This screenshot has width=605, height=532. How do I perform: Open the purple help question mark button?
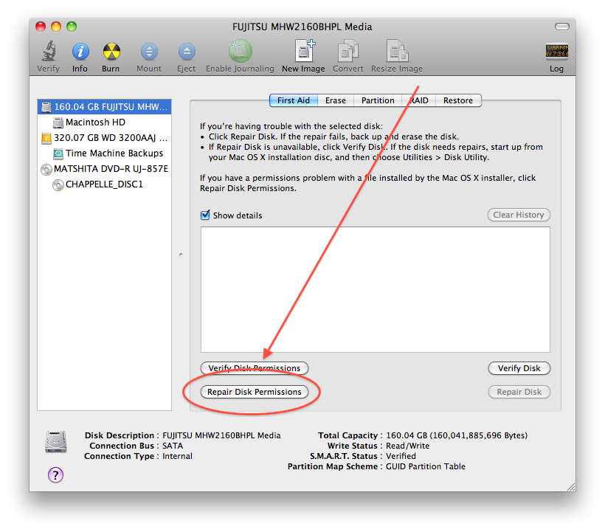pos(55,475)
